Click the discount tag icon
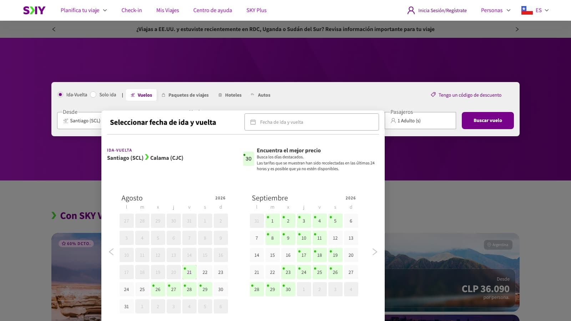571x321 pixels. coord(433,95)
